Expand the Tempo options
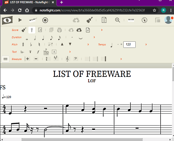Screen dimensions: 174x141 146,44
